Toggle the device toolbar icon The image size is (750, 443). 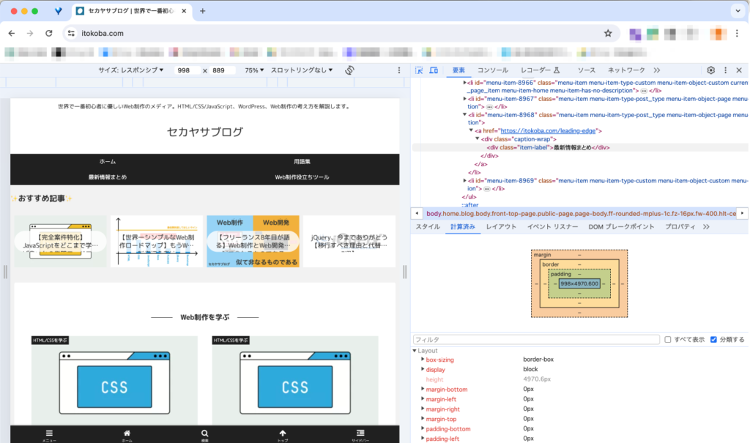click(x=433, y=70)
